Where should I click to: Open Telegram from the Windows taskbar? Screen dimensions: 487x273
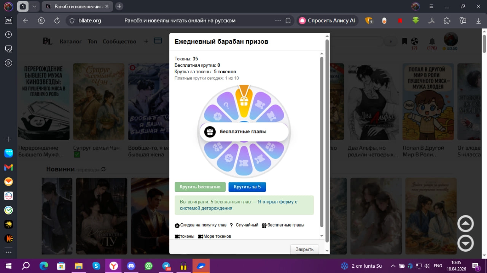[166, 266]
